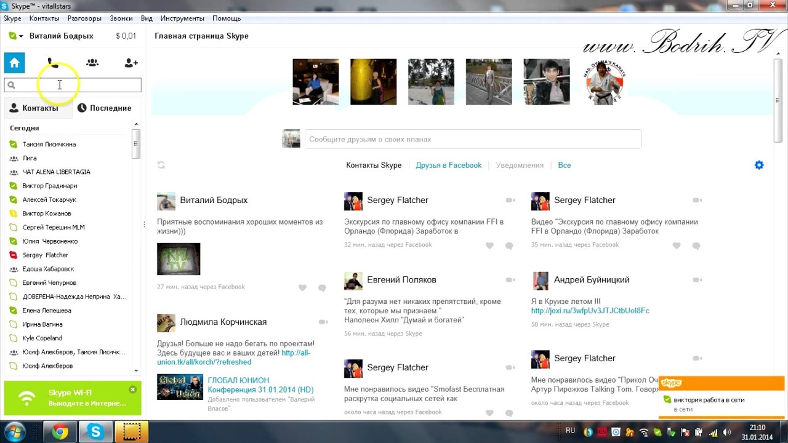This screenshot has width=788, height=443.
Task: Open ГЛОБАЛ ЮНИОН Конференция video link
Action: point(260,385)
